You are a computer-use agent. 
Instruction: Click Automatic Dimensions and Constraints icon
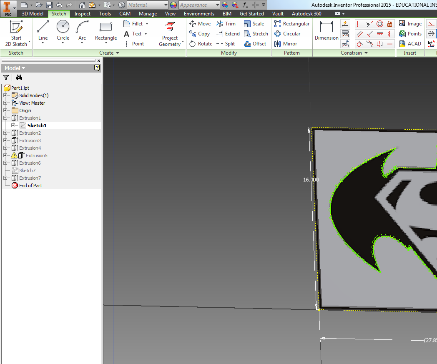[345, 24]
